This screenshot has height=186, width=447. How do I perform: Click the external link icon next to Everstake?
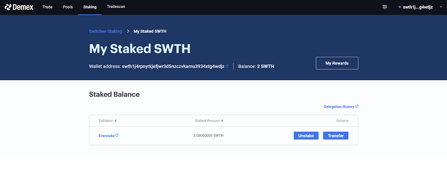click(x=117, y=135)
